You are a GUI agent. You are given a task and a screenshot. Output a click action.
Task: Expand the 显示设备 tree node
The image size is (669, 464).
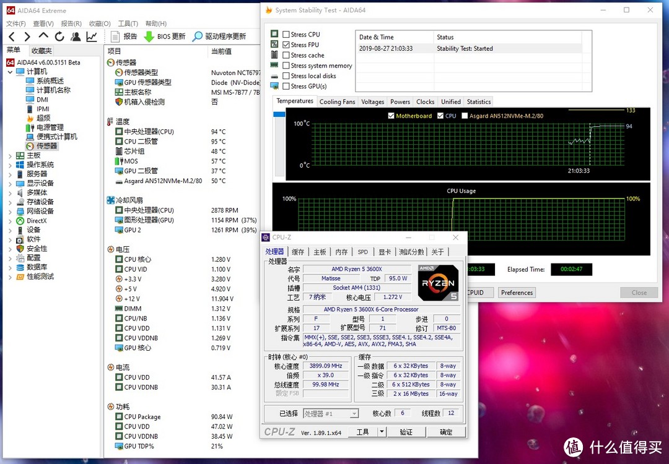(11, 184)
